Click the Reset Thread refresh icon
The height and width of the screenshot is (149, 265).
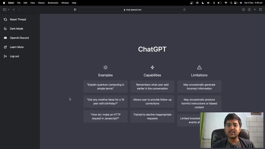[x=5, y=19]
